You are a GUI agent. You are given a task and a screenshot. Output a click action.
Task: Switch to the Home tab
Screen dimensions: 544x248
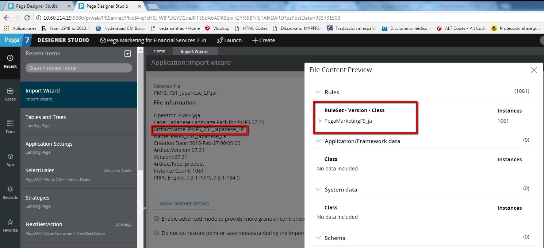[159, 51]
